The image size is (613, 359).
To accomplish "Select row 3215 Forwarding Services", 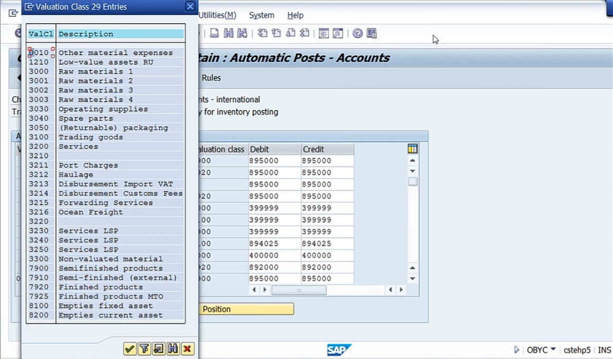I will coord(106,203).
